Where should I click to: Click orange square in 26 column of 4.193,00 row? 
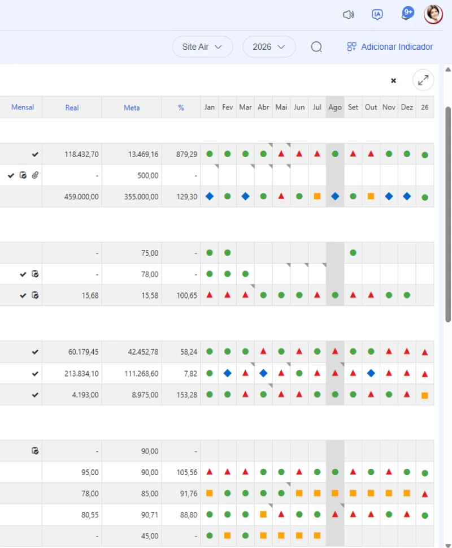(425, 396)
